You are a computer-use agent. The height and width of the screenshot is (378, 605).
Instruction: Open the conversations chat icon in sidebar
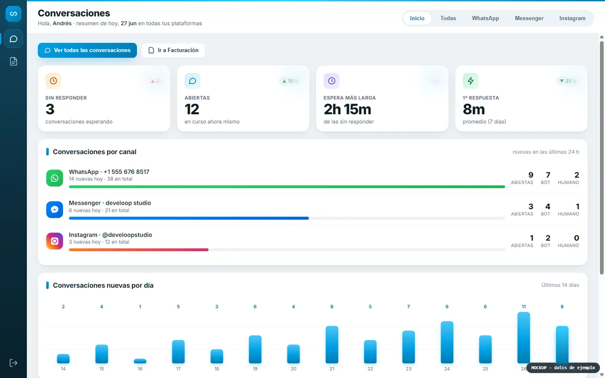click(x=13, y=39)
